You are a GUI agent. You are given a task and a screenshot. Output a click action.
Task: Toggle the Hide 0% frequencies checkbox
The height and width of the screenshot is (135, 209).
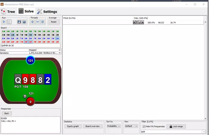(144, 126)
